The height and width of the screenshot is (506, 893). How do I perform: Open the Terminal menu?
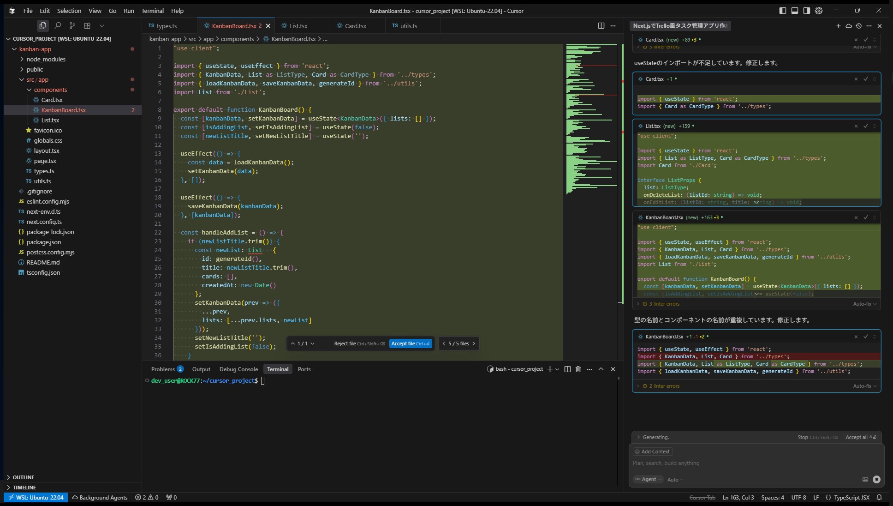(152, 11)
